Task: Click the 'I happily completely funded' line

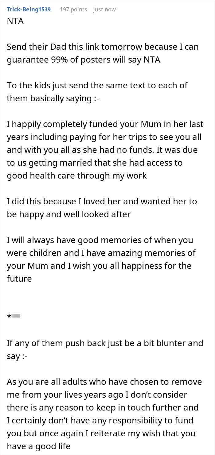Action: point(105,124)
